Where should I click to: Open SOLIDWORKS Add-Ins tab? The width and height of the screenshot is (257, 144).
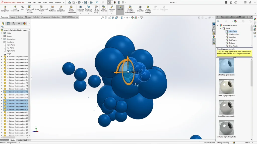coord(70,17)
